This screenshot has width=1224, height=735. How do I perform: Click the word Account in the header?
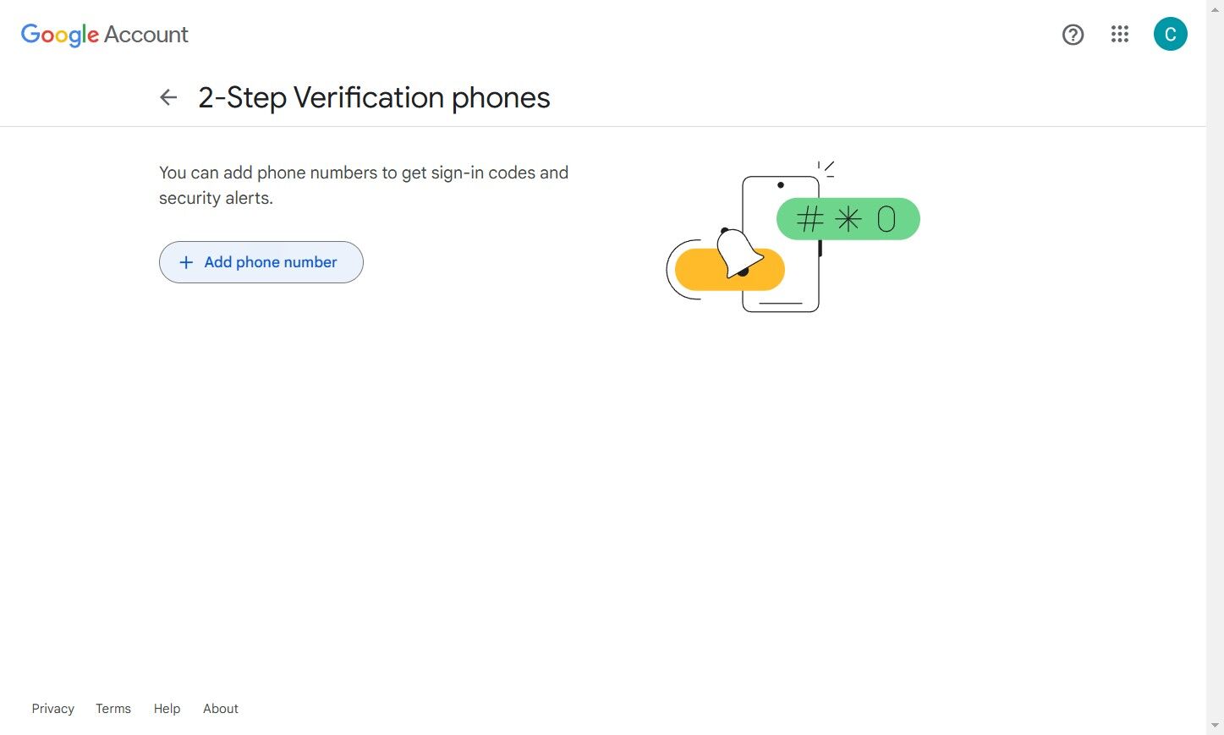pos(146,35)
